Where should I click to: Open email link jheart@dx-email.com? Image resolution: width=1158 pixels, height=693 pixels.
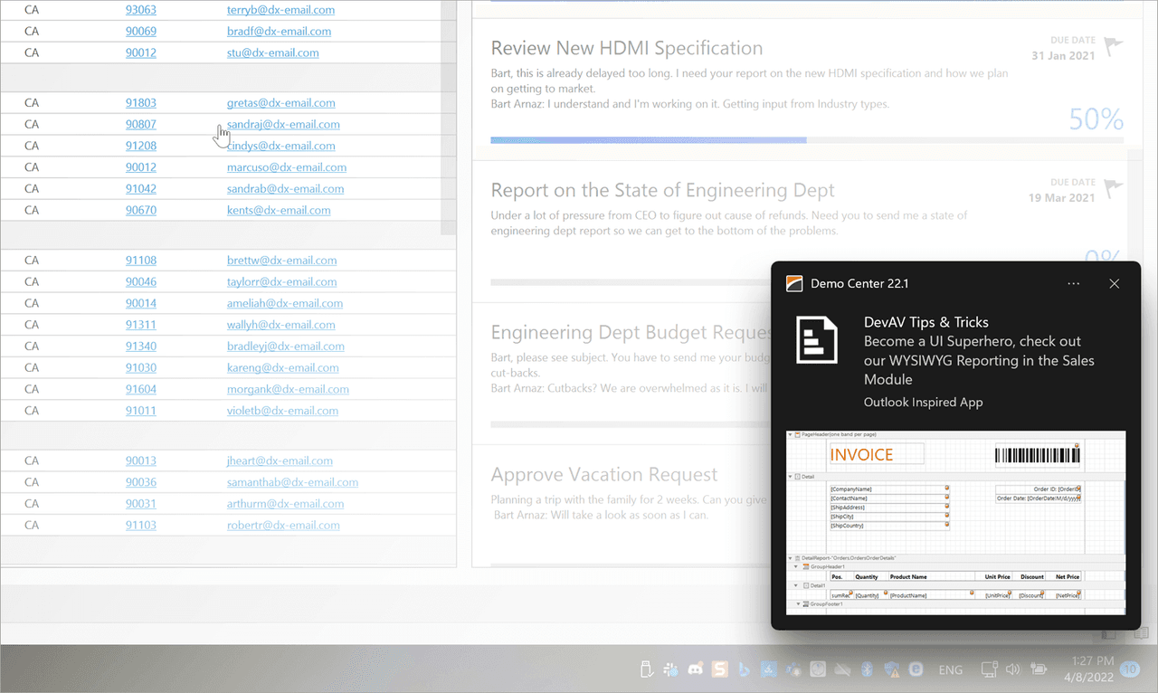[280, 460]
